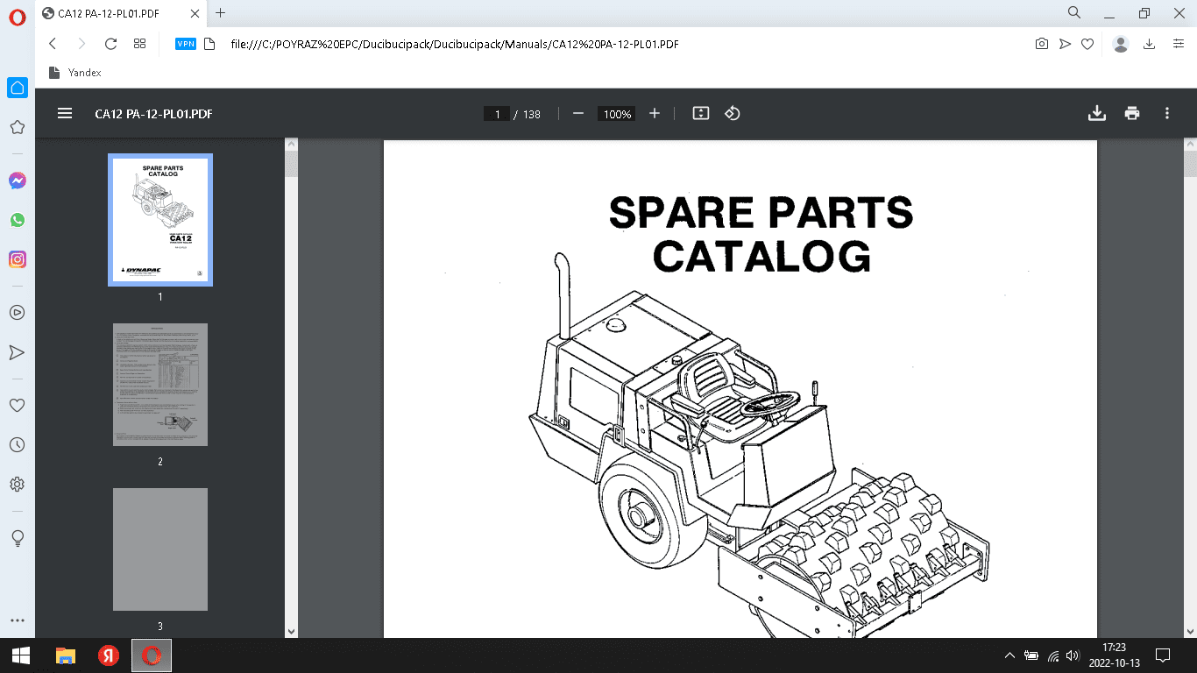Image resolution: width=1197 pixels, height=673 pixels.
Task: Open the Opera easy setup menu
Action: click(1179, 44)
